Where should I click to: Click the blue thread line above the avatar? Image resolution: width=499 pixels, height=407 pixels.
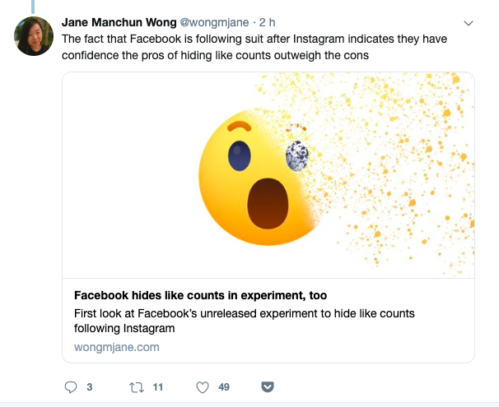point(34,6)
